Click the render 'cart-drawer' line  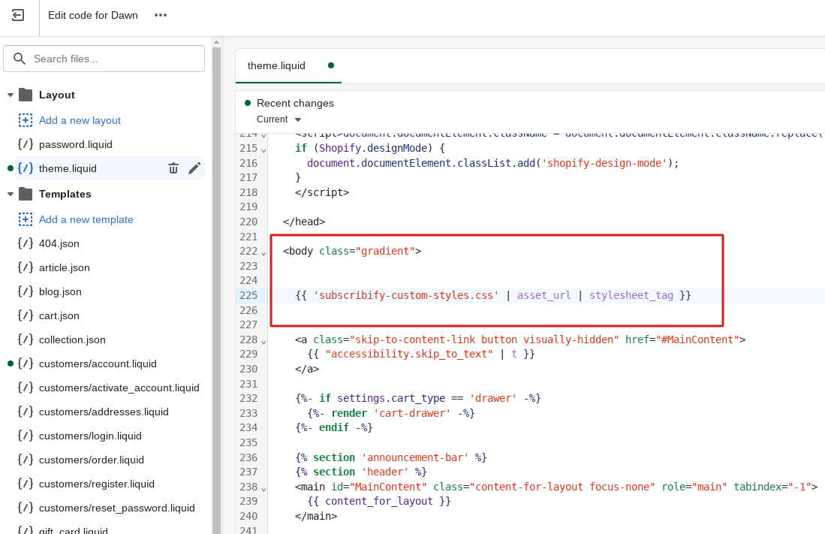coord(391,413)
